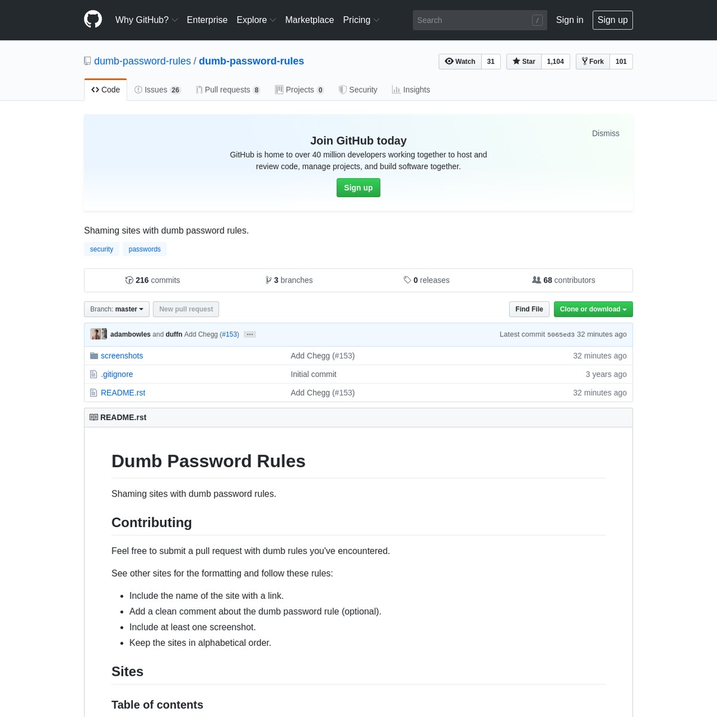Click the green Sign up button in banner
Image resolution: width=717 pixels, height=717 pixels.
point(358,188)
